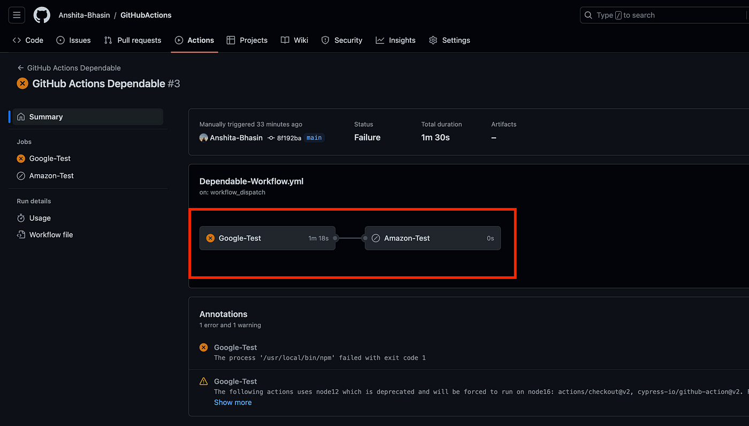Switch to the Projects tab
The image size is (749, 426).
[x=247, y=40]
